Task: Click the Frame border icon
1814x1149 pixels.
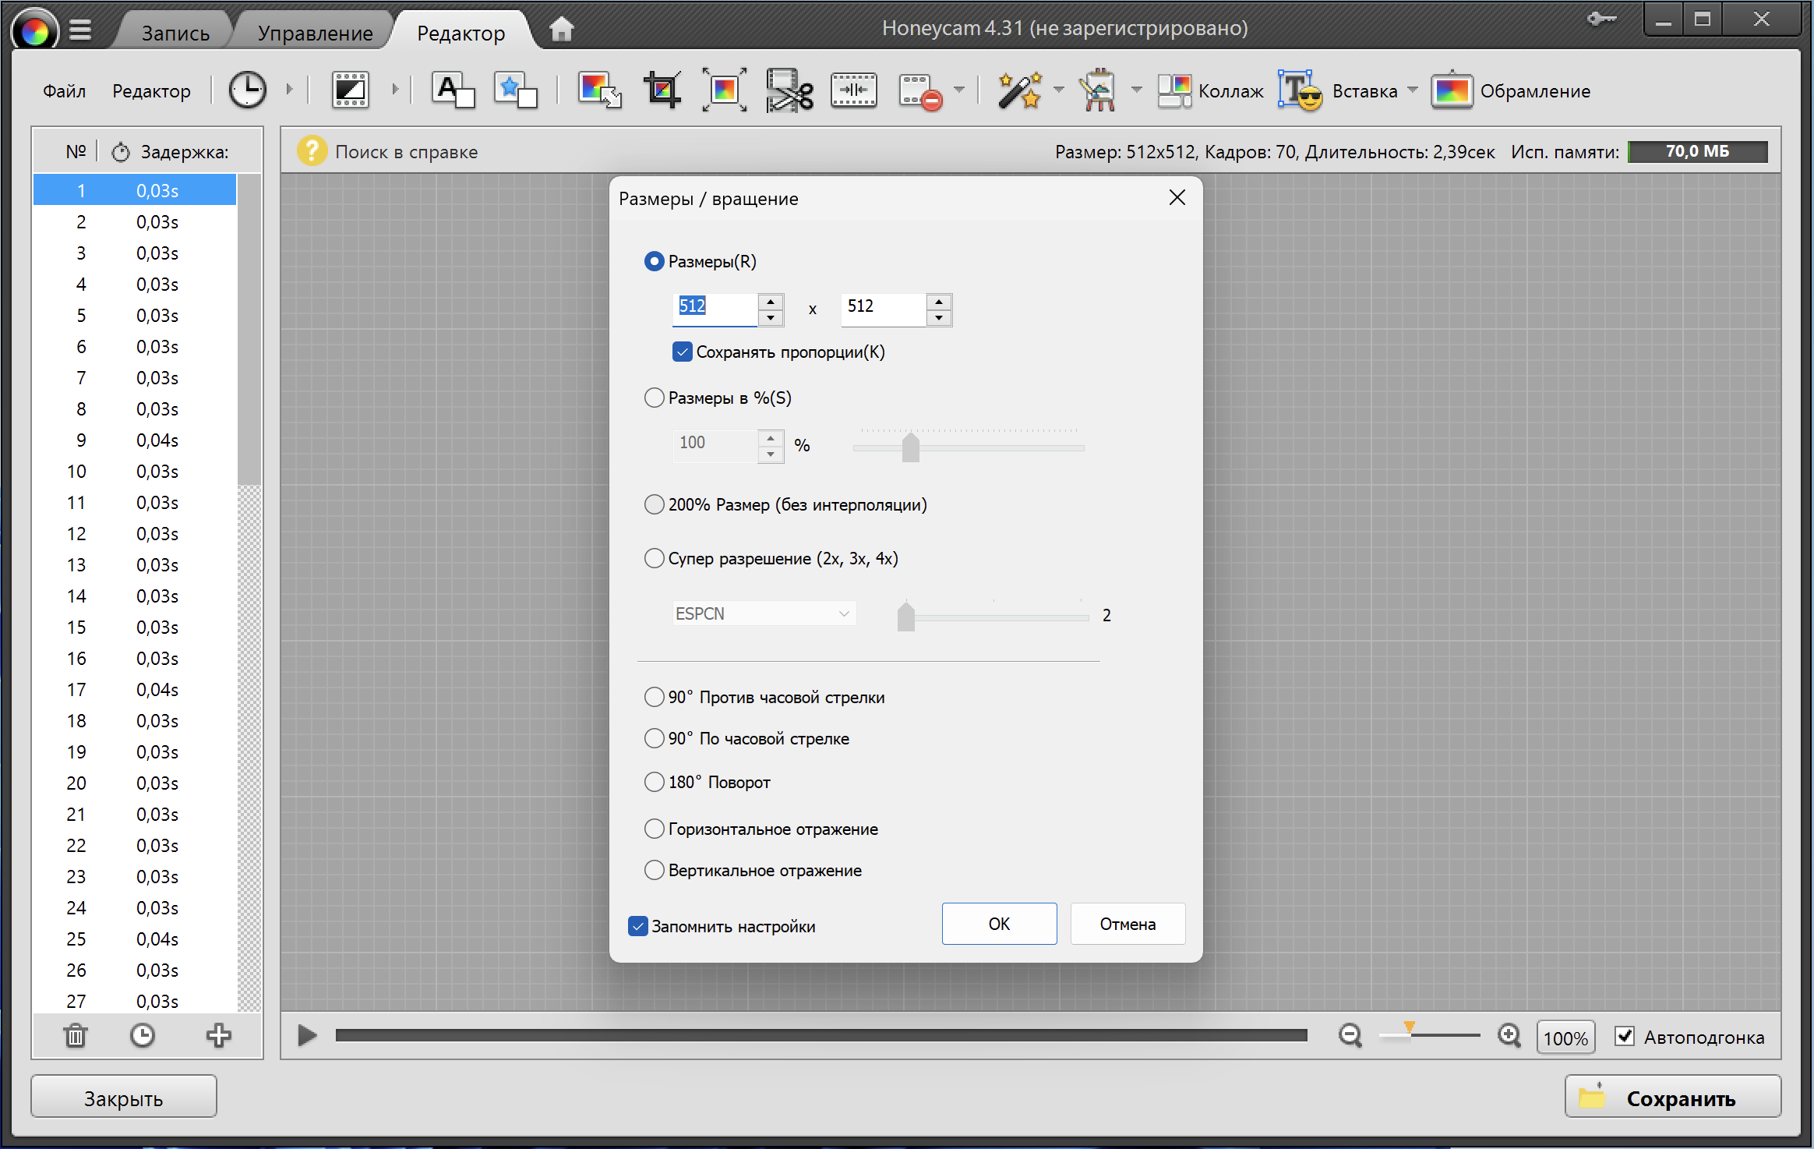Action: click(1452, 90)
